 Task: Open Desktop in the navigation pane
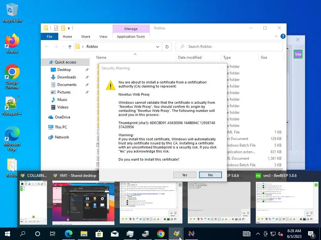pyautogui.click(x=64, y=70)
